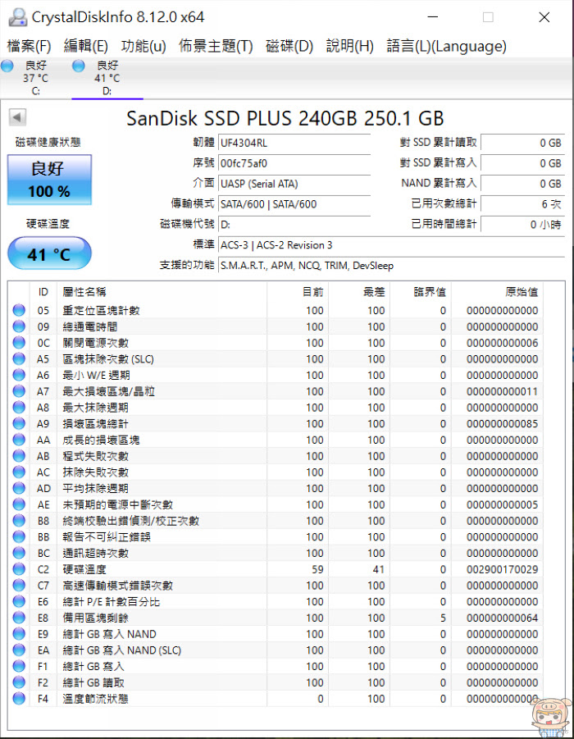
Task: Click the status icon for attribute E9
Action: click(x=19, y=634)
